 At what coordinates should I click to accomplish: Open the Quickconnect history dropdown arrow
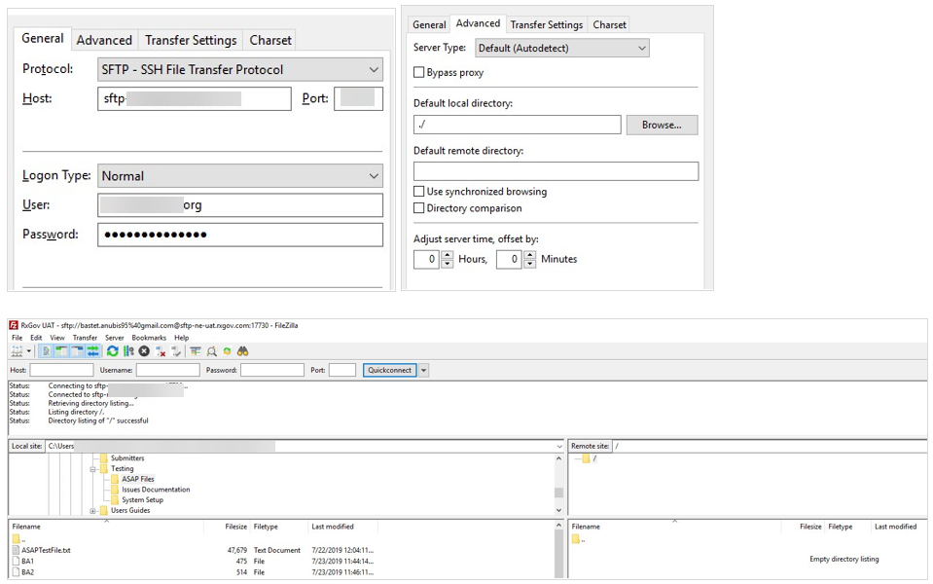point(423,370)
